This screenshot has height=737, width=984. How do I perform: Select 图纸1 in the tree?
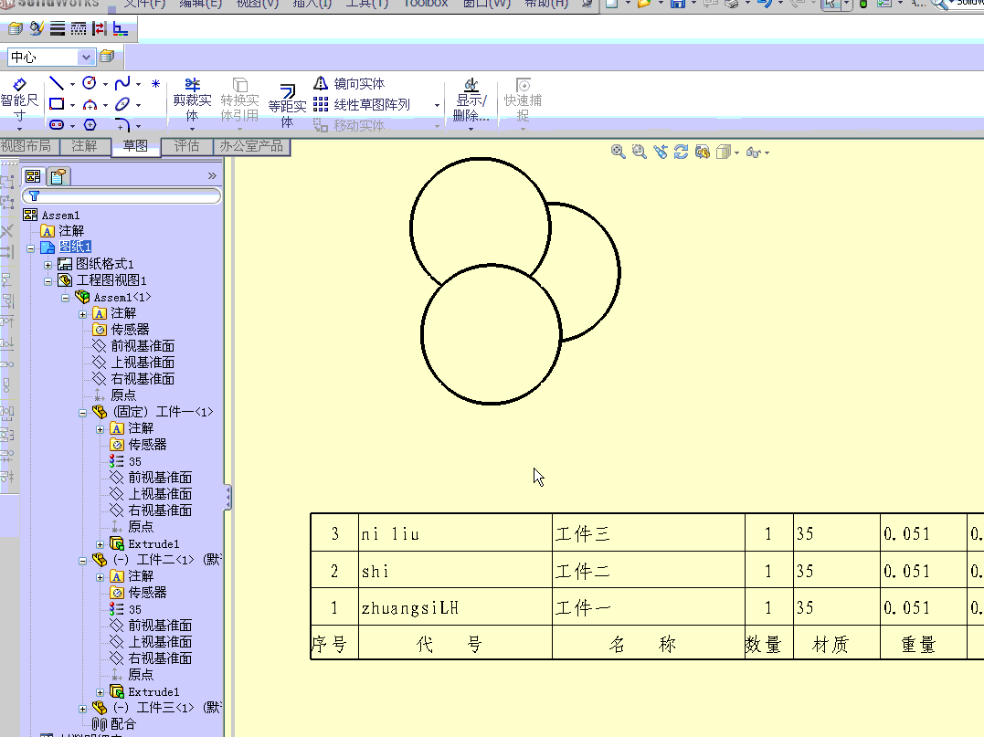[x=75, y=247]
